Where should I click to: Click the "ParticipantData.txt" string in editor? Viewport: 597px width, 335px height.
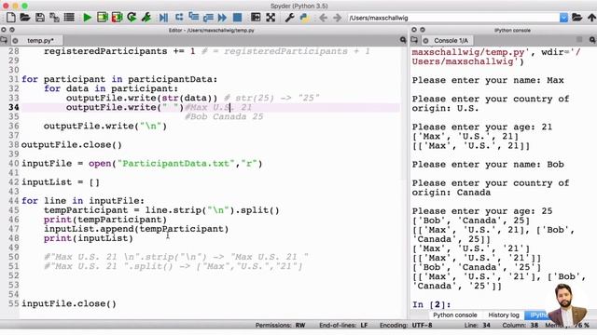tap(175, 164)
